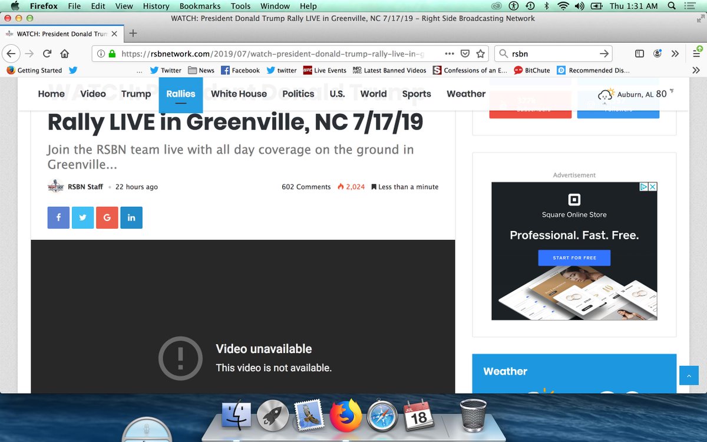
Task: Submit the rsbn search with the arrow
Action: [604, 54]
